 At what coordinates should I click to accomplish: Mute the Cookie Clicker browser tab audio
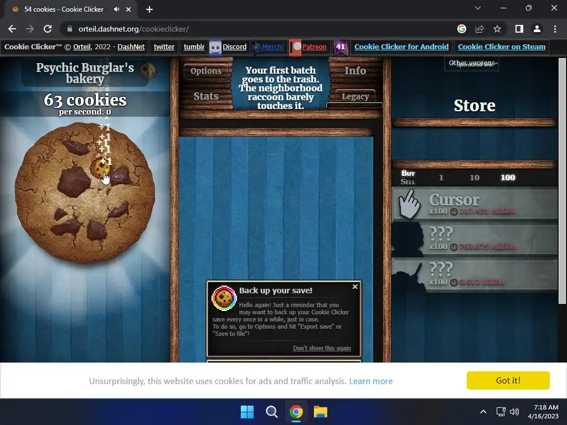point(116,9)
